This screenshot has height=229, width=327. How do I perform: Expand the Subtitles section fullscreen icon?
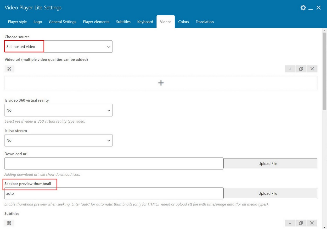pos(9,223)
